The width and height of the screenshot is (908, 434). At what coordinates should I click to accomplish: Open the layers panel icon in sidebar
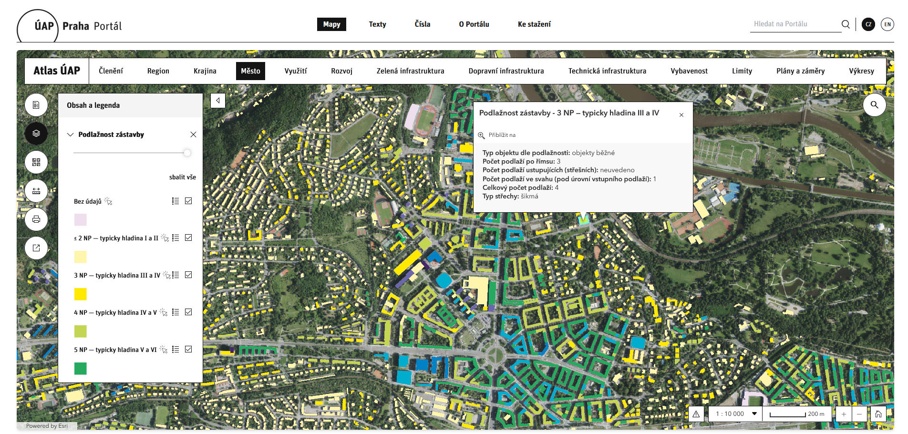click(36, 134)
